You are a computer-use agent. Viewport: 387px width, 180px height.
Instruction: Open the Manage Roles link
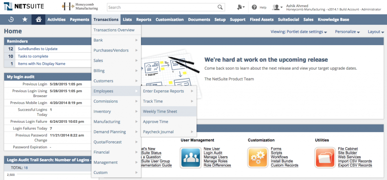point(215,161)
